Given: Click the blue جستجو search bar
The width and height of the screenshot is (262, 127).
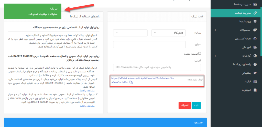Looking at the screenshot, I should (105, 122).
